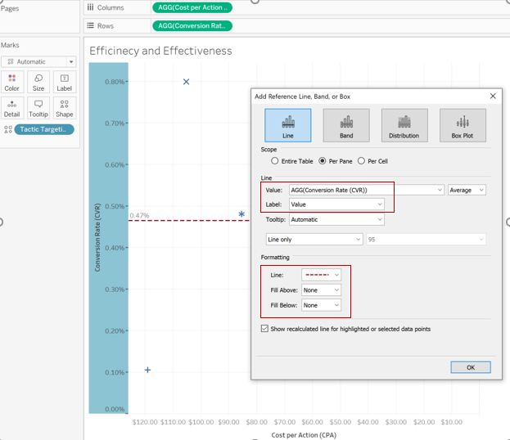
Task: Click the Cost per Action (CPA) axis title
Action: (304, 435)
